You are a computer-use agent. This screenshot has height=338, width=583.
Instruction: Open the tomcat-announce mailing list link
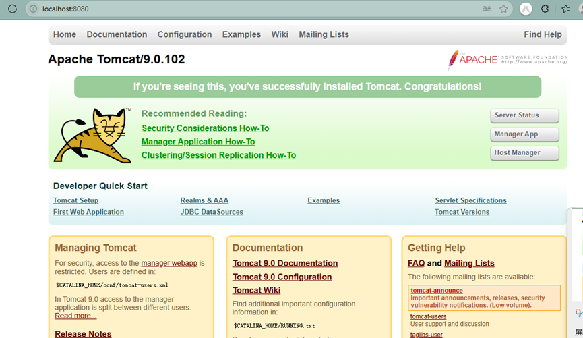point(437,290)
